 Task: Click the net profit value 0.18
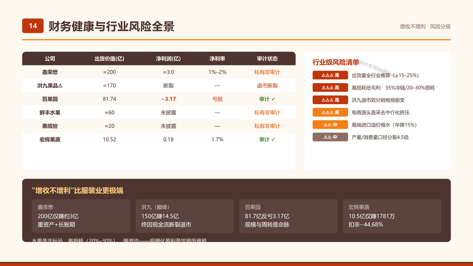[x=168, y=140]
